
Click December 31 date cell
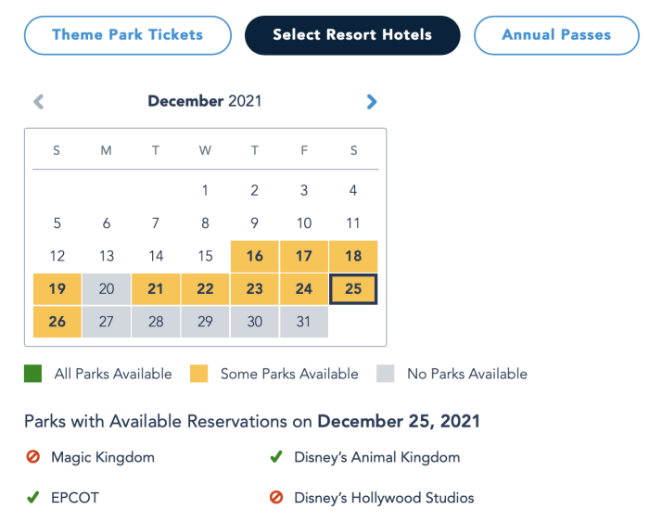304,322
